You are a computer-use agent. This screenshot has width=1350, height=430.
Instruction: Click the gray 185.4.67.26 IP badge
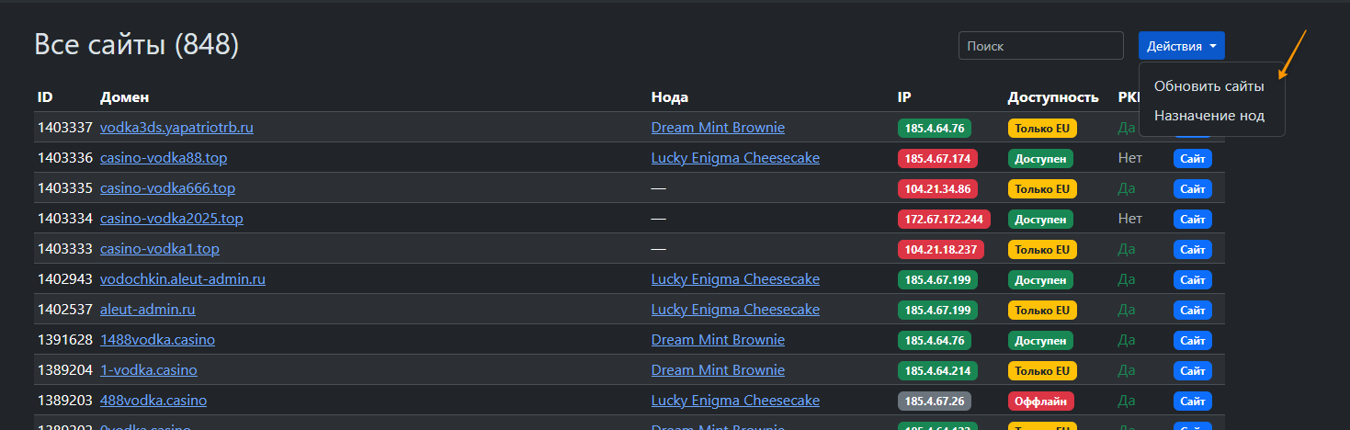[934, 402]
